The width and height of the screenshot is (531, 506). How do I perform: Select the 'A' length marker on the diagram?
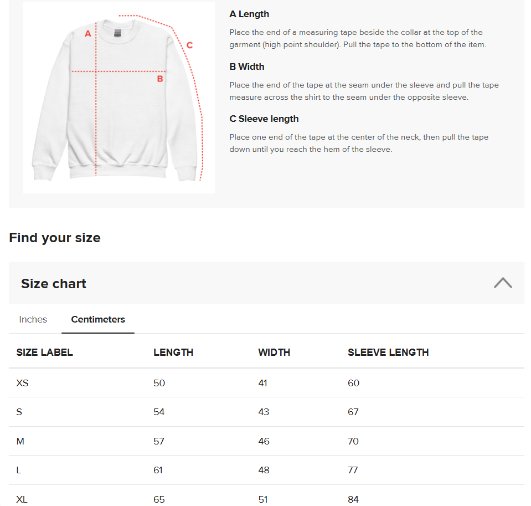coord(87,33)
